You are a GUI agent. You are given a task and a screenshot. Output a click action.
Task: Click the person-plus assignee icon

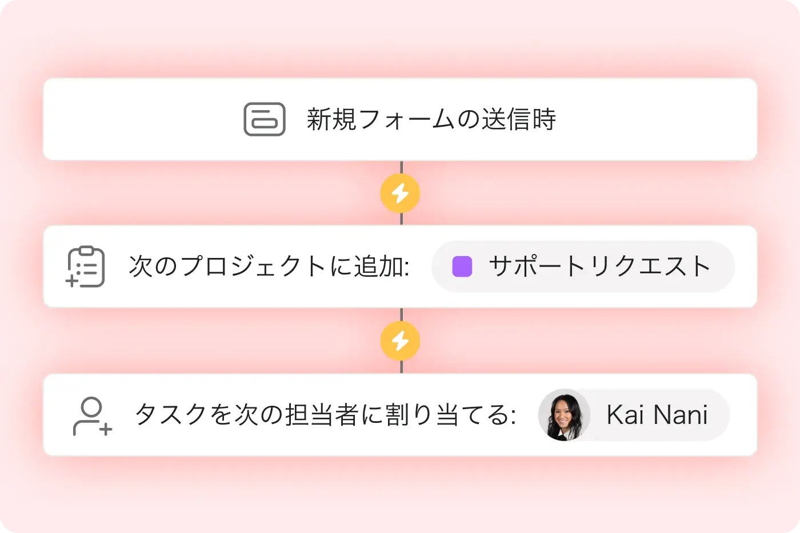(x=92, y=416)
